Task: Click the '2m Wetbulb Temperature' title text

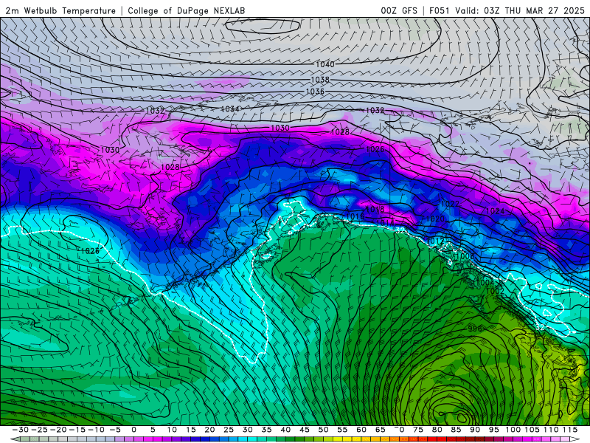Action: click(x=60, y=11)
